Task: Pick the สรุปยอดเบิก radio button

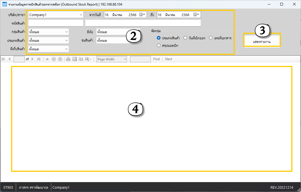Action: click(159, 45)
